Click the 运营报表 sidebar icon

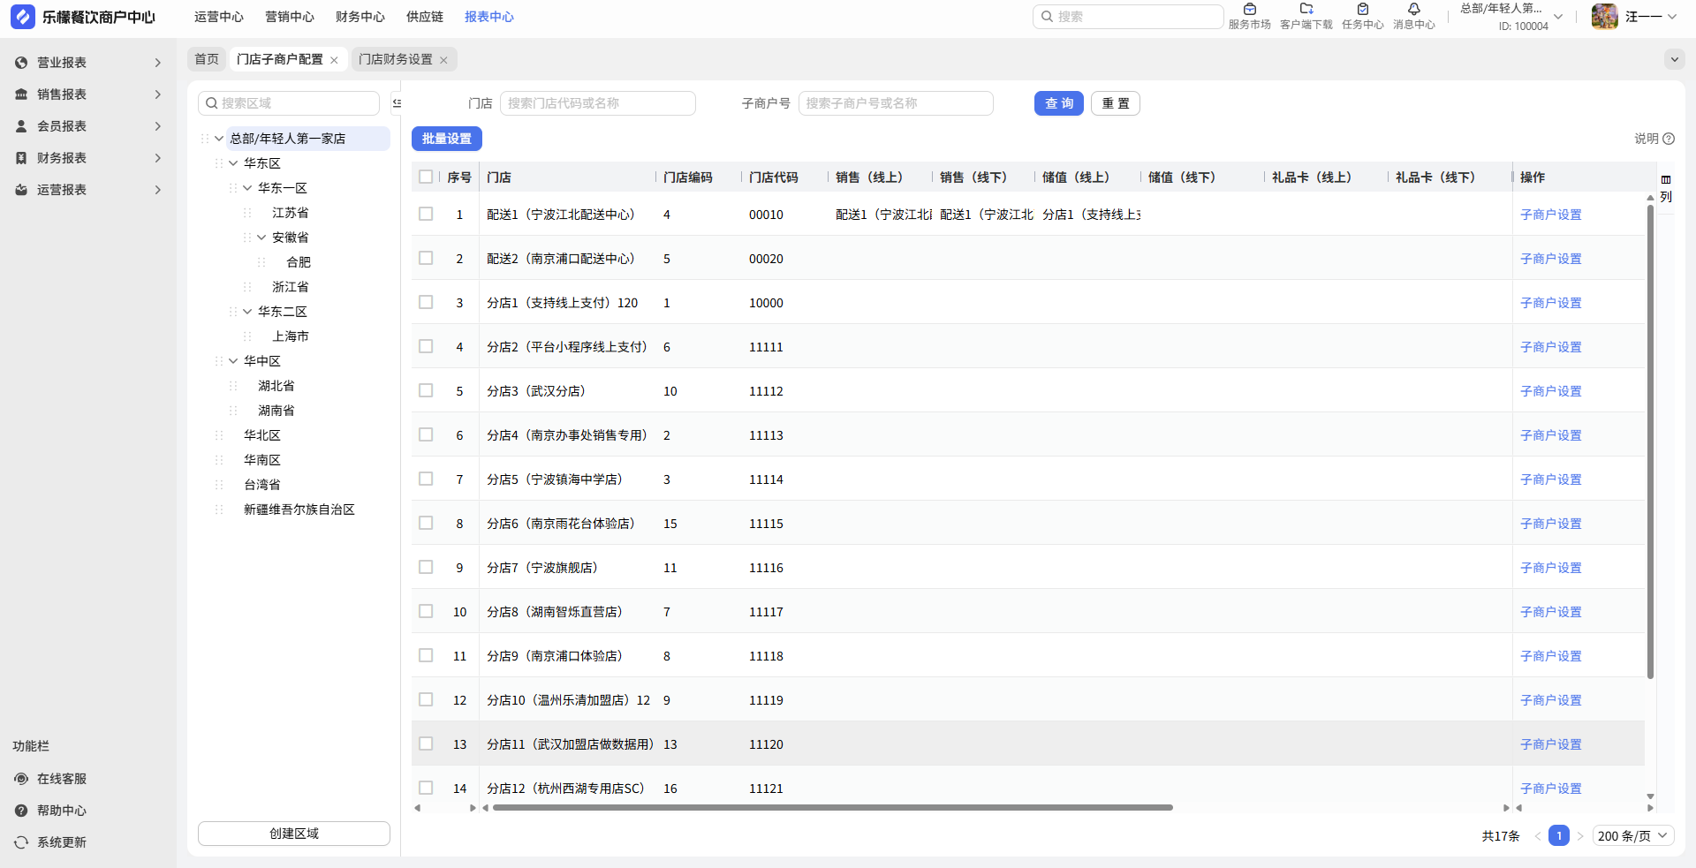[x=21, y=190]
